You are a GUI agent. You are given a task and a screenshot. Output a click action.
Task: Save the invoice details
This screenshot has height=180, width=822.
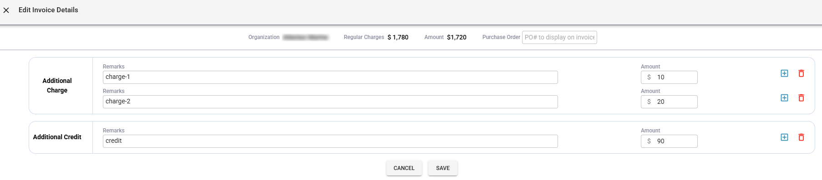(443, 168)
